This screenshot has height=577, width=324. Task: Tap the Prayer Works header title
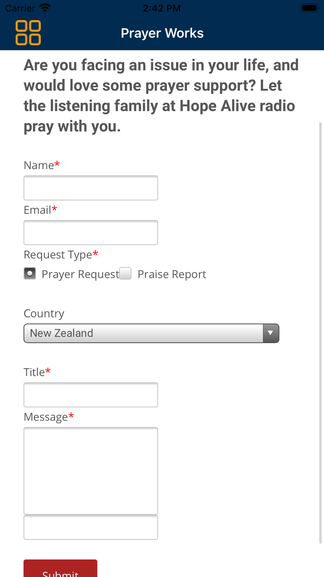coord(162,33)
